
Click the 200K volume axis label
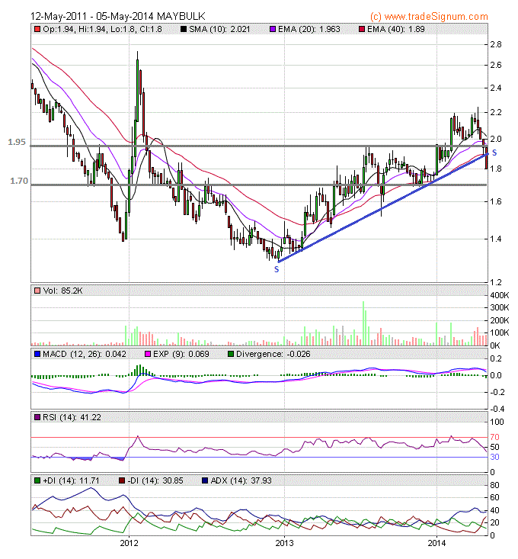(x=500, y=320)
